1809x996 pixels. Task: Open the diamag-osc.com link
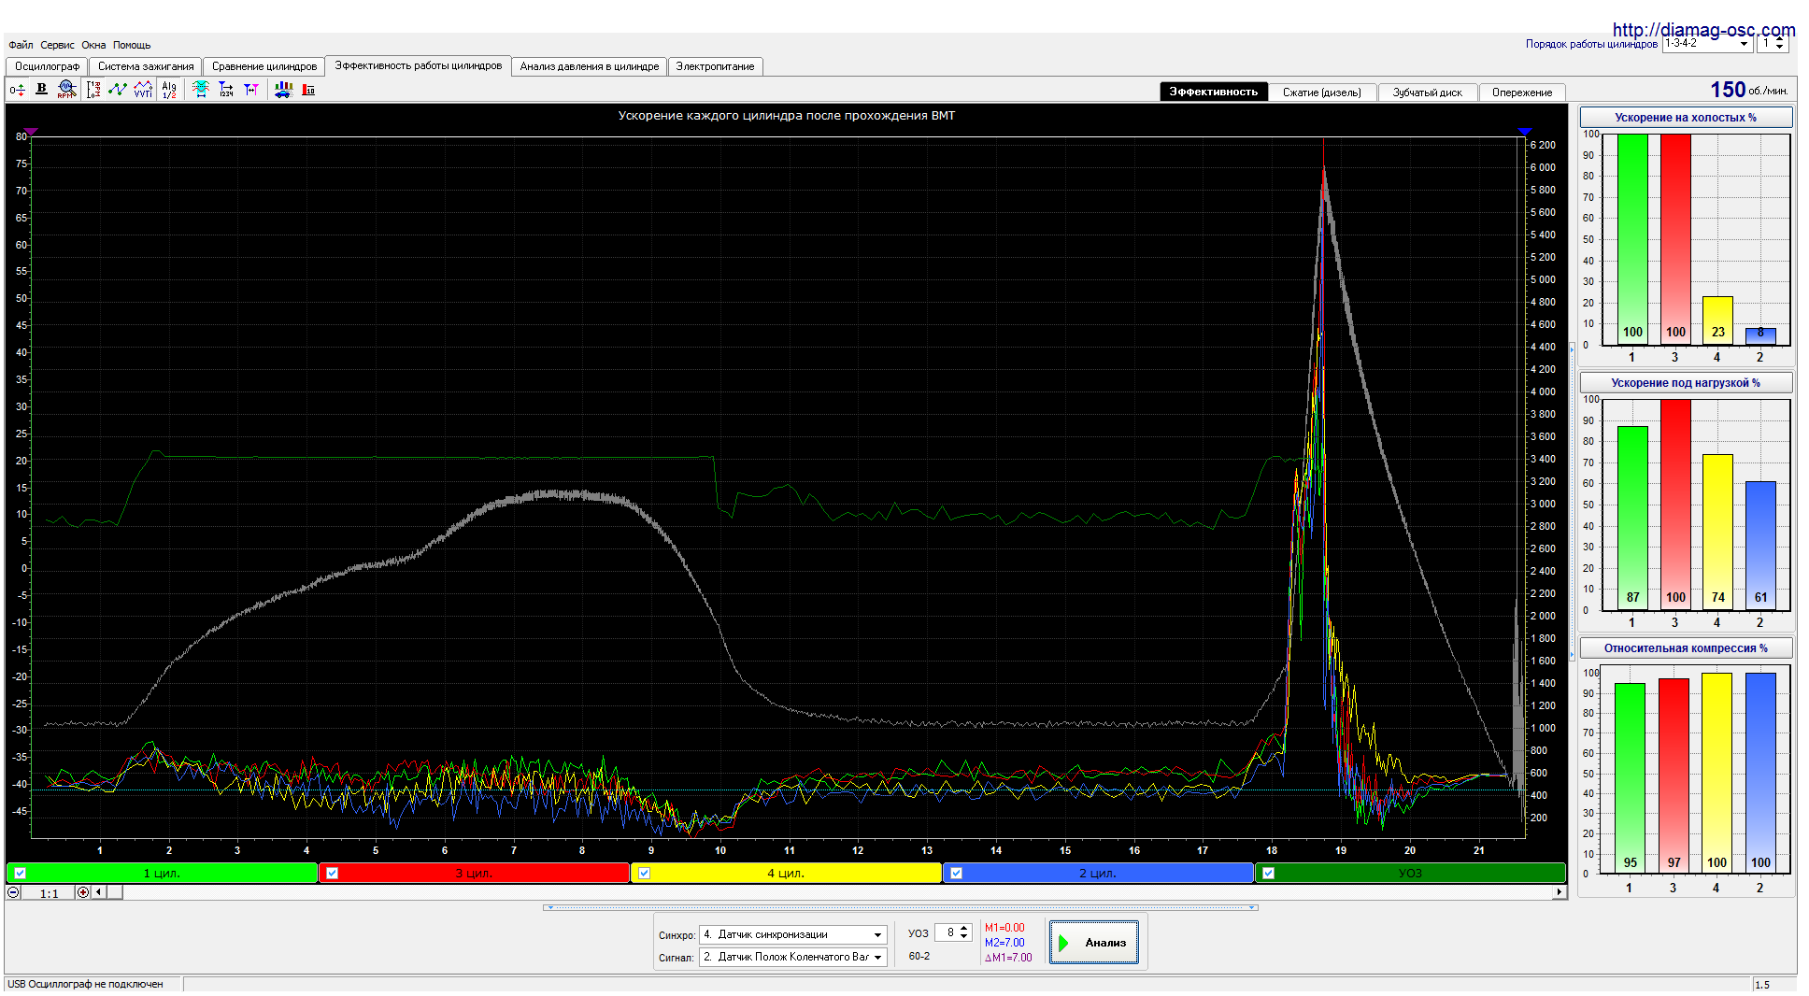click(x=1703, y=30)
